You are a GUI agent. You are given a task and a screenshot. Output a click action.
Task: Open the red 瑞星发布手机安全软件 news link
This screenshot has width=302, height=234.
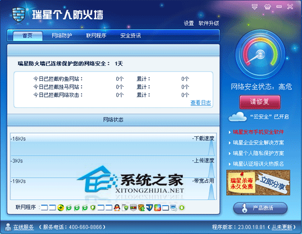coord(258,132)
